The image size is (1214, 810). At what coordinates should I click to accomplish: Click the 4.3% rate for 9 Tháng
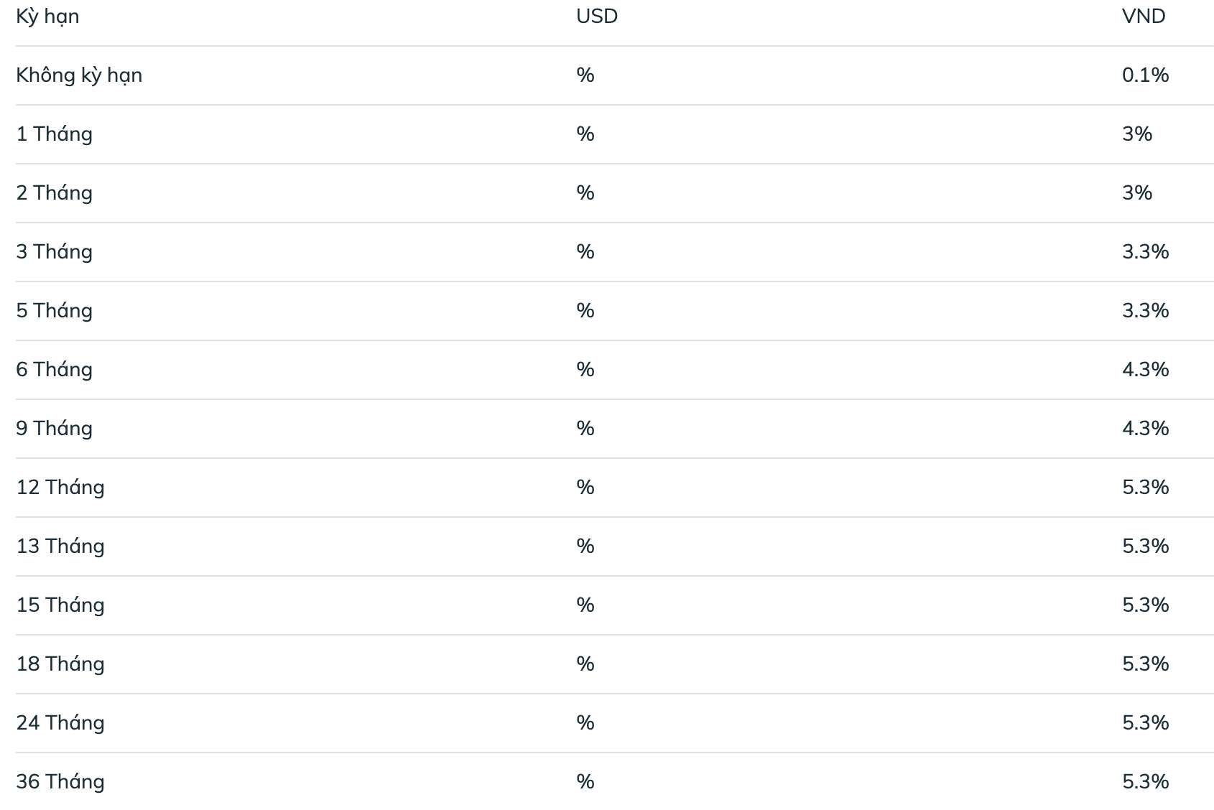(1145, 429)
